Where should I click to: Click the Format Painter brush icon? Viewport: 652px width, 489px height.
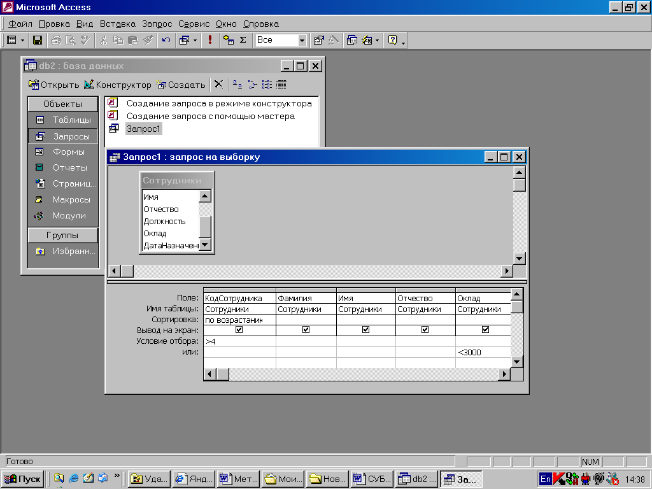[148, 40]
